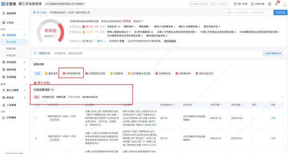Click the info icon beside 风险评分
Image resolution: width=288 pixels, height=154 pixels.
(56, 36)
